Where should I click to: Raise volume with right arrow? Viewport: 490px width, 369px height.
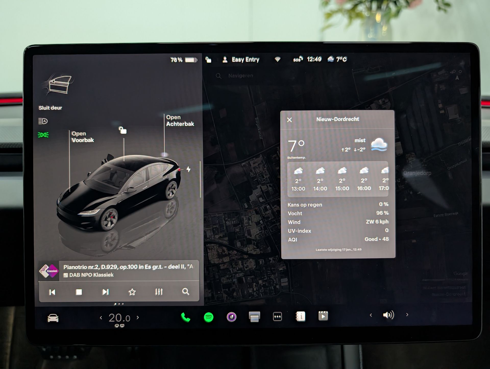(407, 315)
